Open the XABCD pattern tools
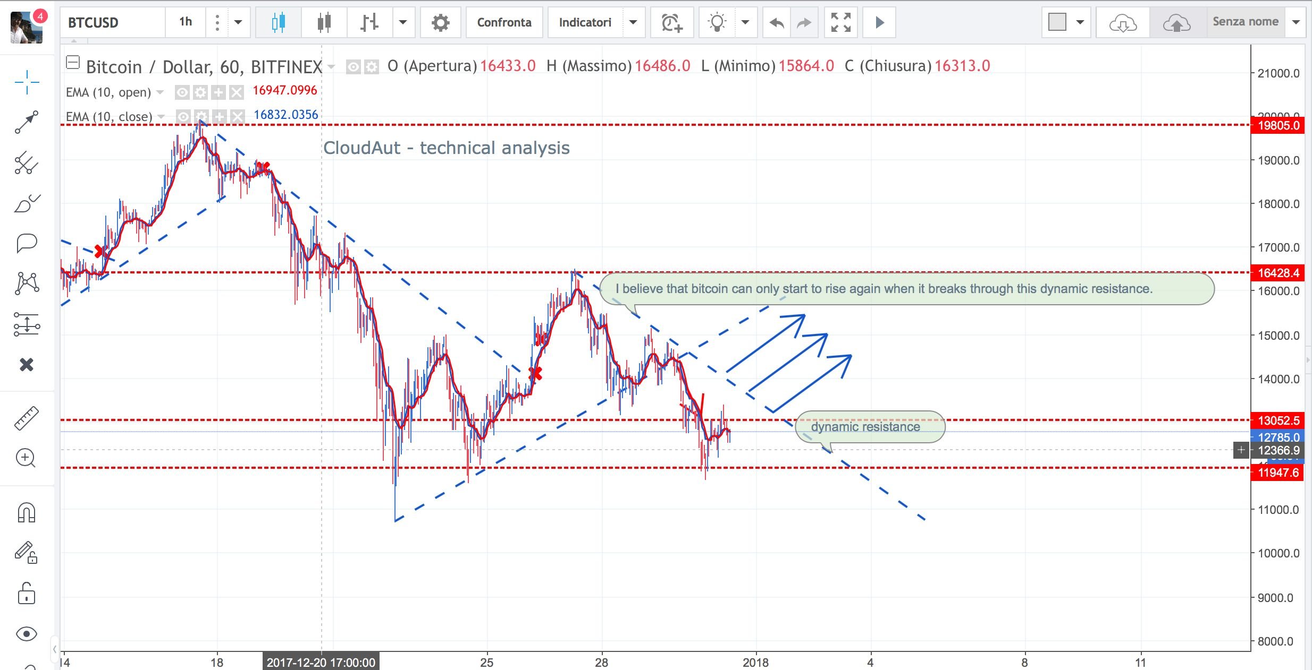 pyautogui.click(x=27, y=284)
